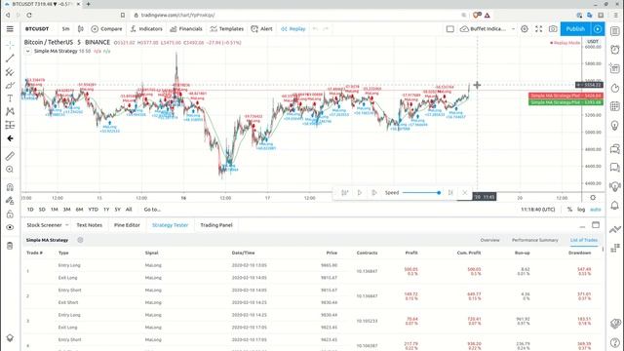Open the Text Notes tab
The height and width of the screenshot is (351, 624).
pos(89,225)
